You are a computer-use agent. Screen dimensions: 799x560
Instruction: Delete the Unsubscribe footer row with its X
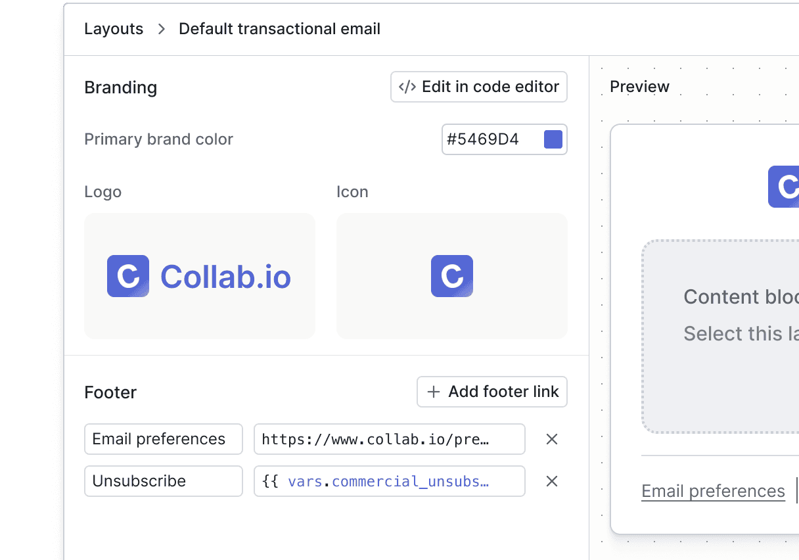pos(552,481)
